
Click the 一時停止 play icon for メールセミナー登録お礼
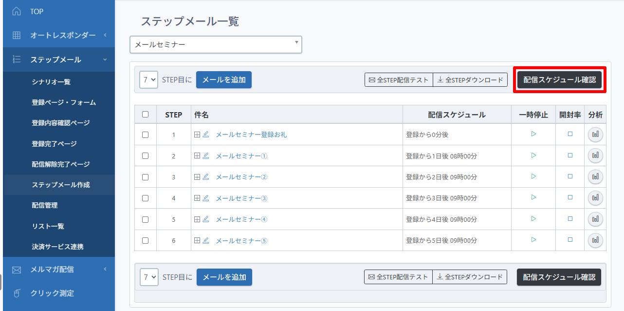pos(533,134)
